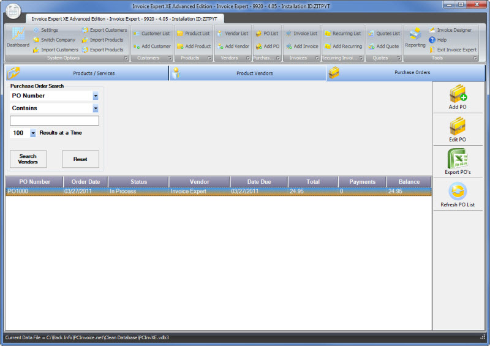Click Export Products
This screenshot has width=490, height=346.
103,50
